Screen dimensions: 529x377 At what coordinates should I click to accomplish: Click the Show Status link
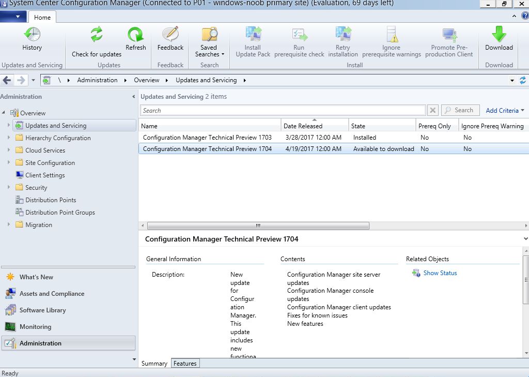(440, 273)
